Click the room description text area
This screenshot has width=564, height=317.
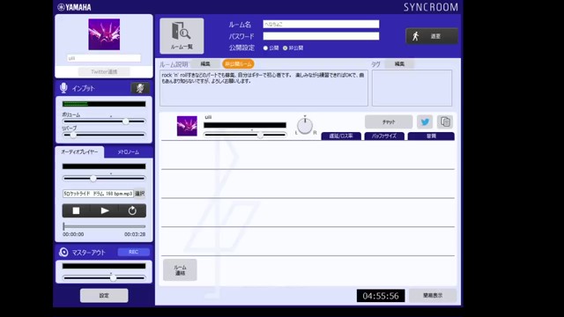pyautogui.click(x=263, y=88)
